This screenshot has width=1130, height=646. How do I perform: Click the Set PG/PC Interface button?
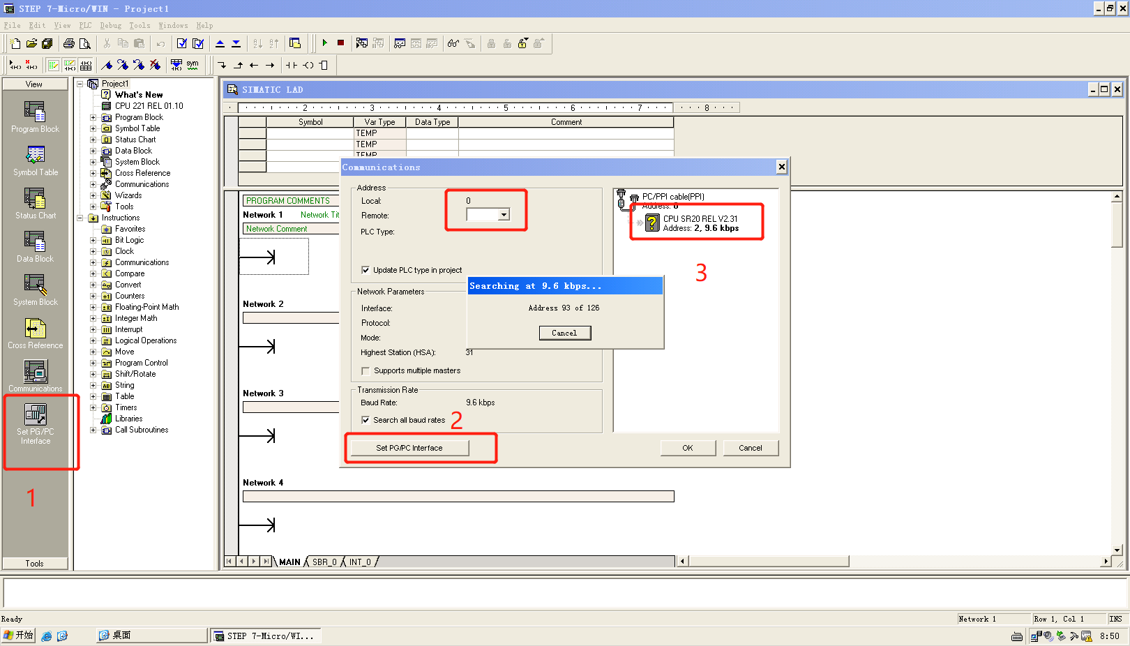409,448
